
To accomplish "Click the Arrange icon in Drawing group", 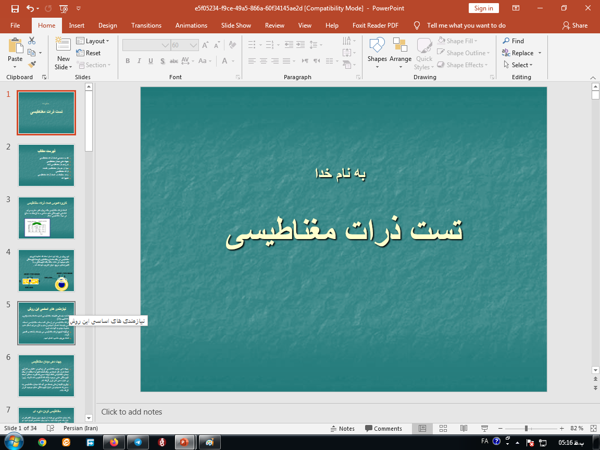I will [400, 52].
